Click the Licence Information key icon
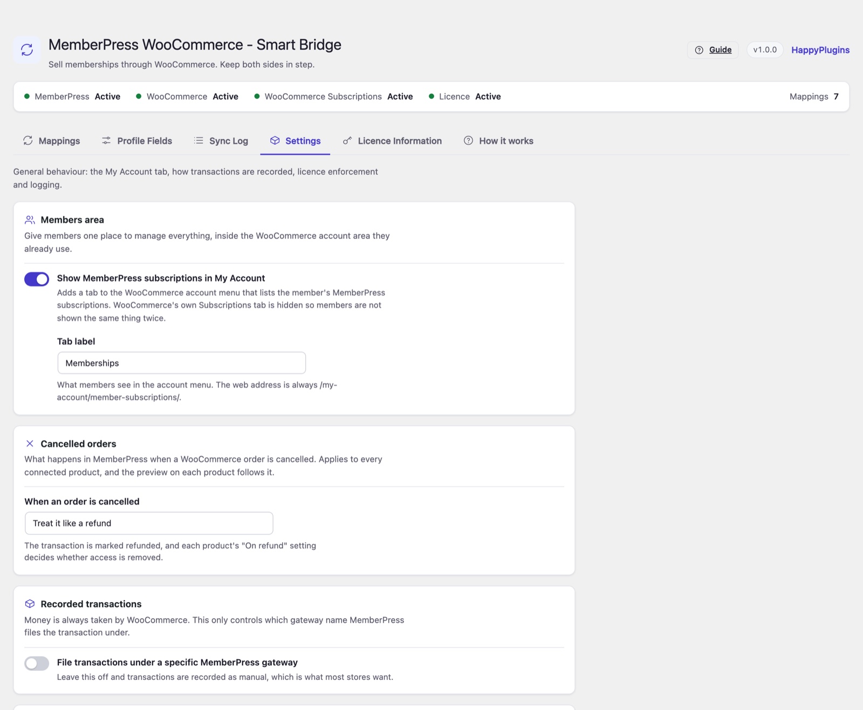 tap(347, 141)
